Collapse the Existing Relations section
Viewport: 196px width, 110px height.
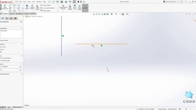coord(22,28)
